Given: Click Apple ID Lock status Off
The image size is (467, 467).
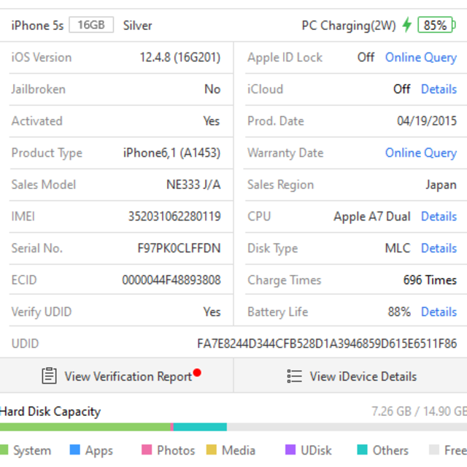Looking at the screenshot, I should [366, 57].
